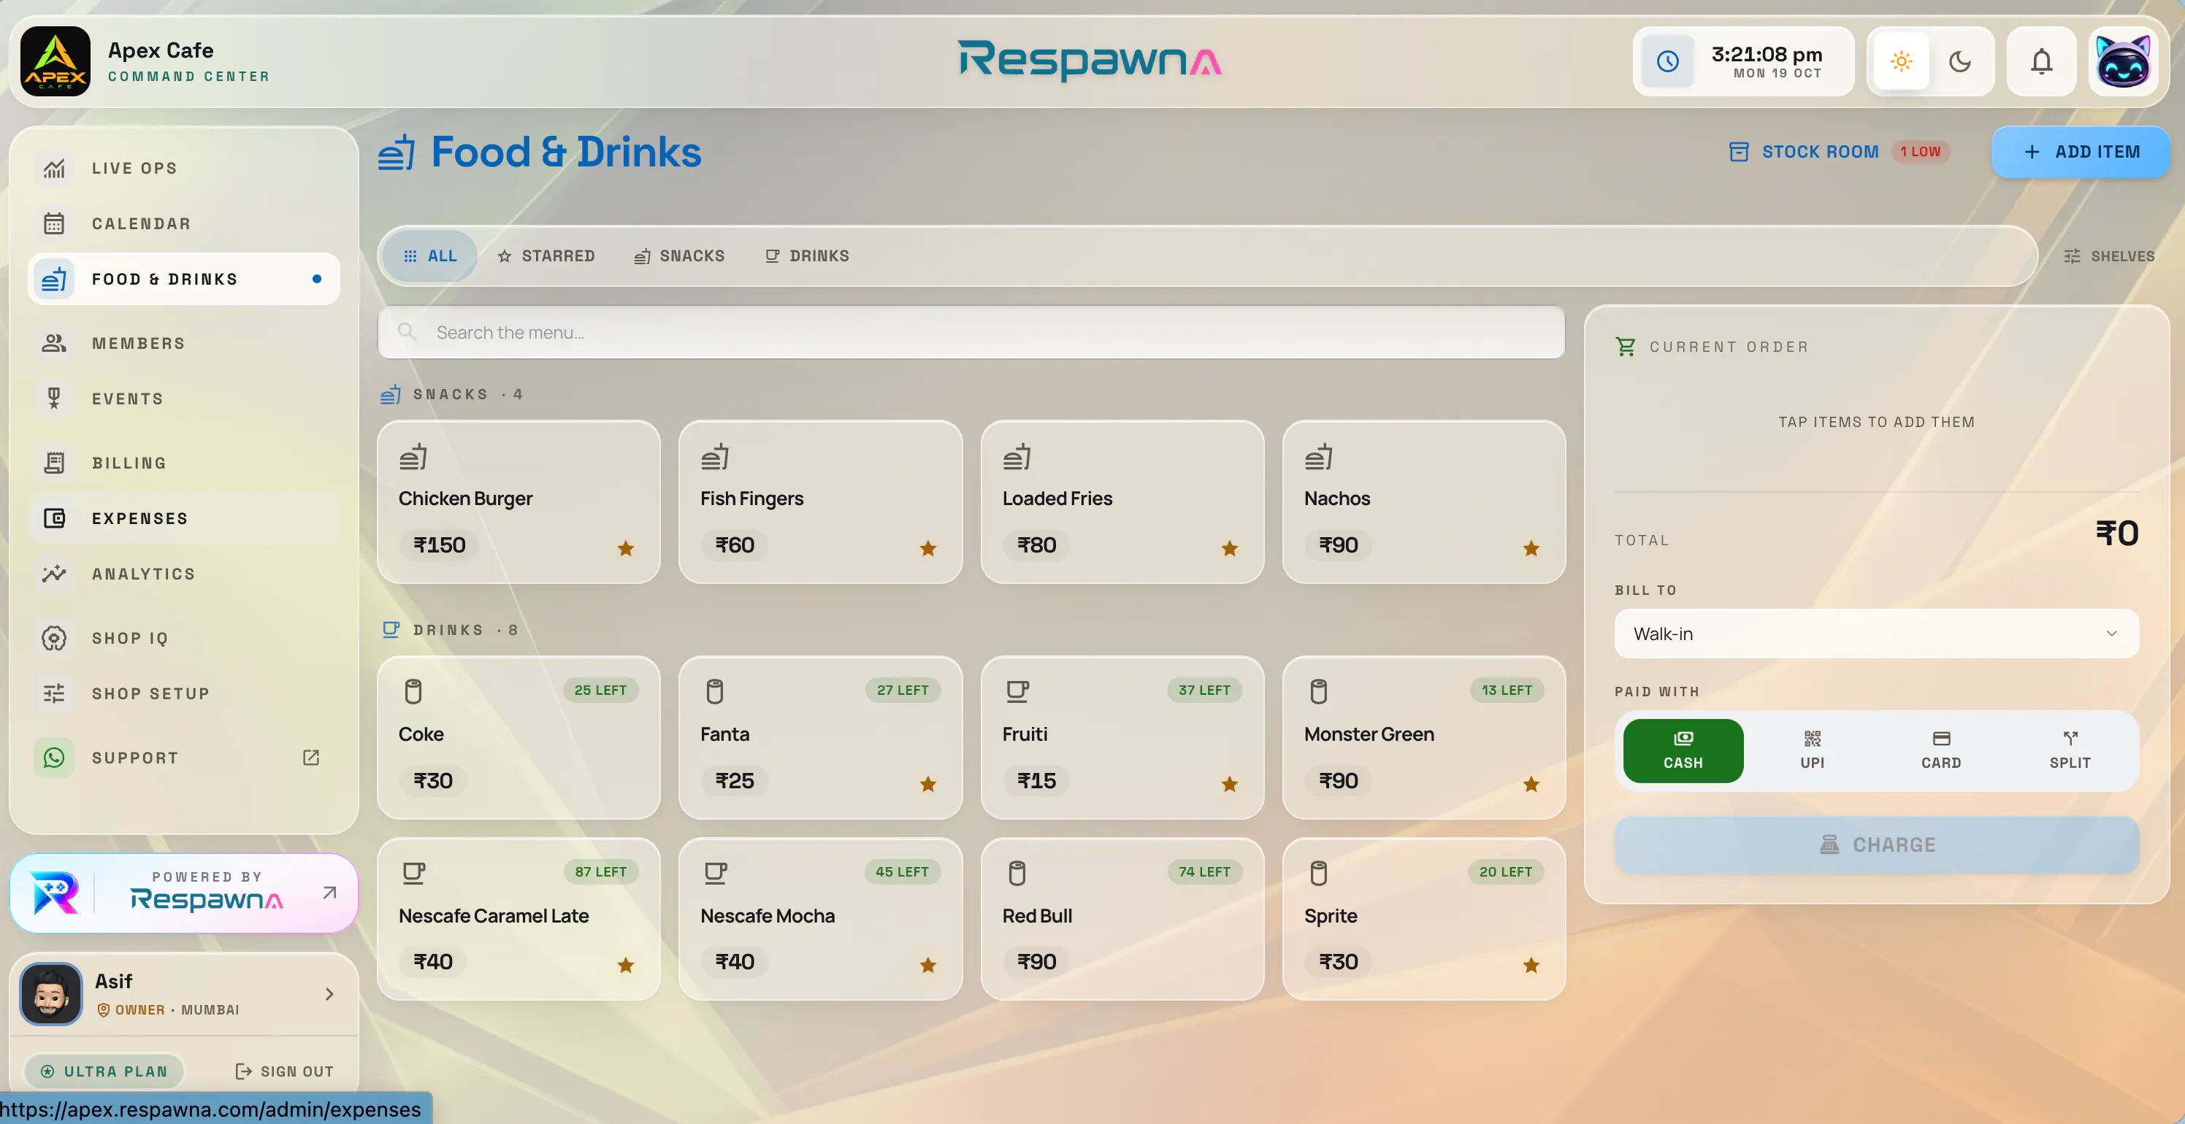This screenshot has width=2185, height=1124.
Task: Switch to light theme sun icon
Action: click(x=1901, y=61)
